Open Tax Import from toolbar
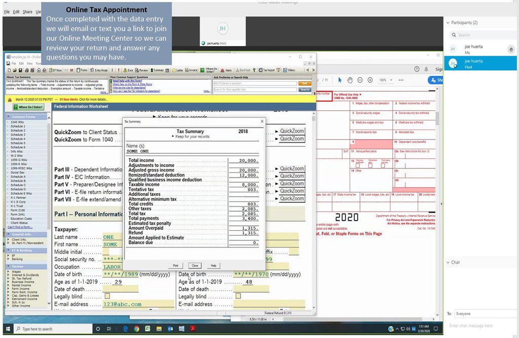519x338 pixels. pyautogui.click(x=267, y=70)
